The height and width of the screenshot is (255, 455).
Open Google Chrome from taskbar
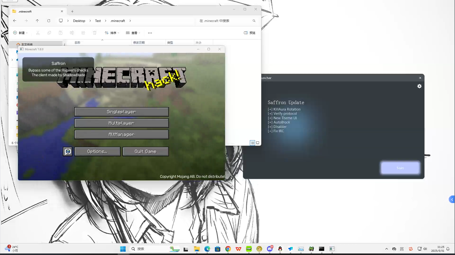[228, 249]
